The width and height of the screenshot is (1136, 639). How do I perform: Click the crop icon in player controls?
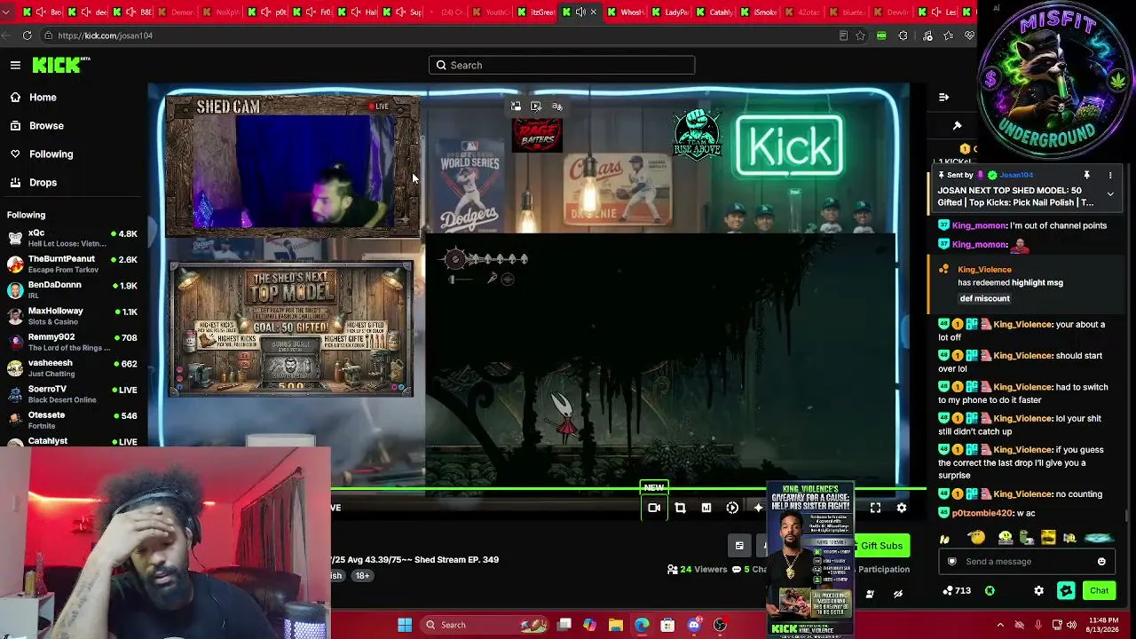(680, 508)
